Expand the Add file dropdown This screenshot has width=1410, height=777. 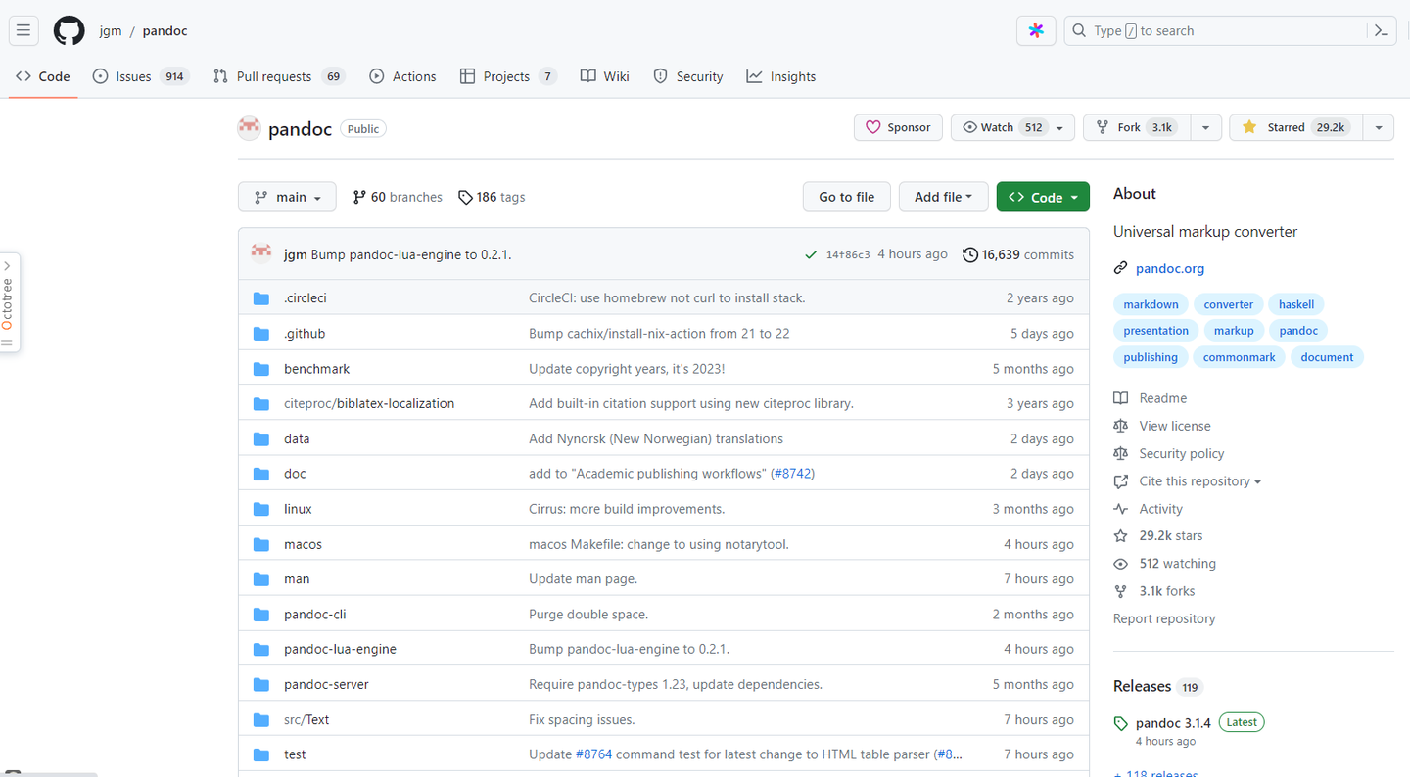(943, 197)
